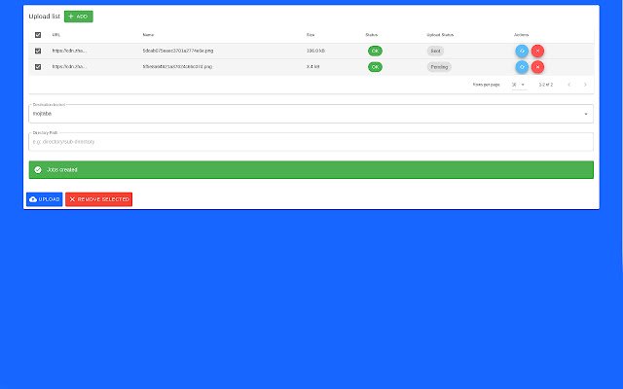Screen dimensions: 623x389
Task: Click the OK status badge in the Sent row
Action: pos(375,51)
